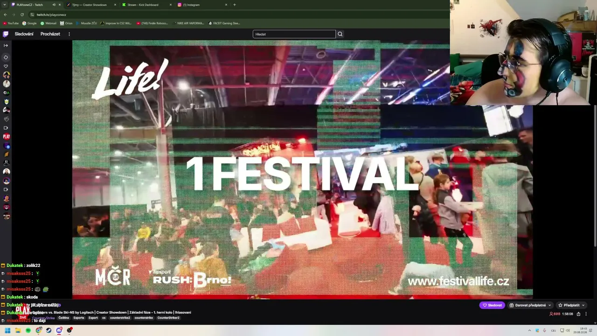Click the red PLAY channel avatar in sidebar
597x336 pixels.
(x=6, y=137)
